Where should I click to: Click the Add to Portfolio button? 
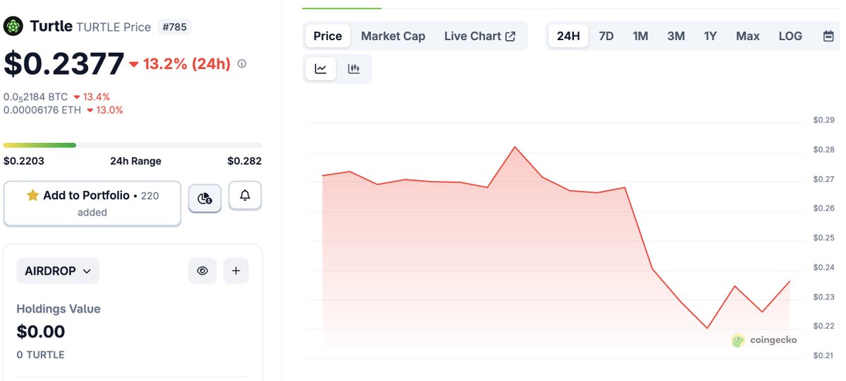pyautogui.click(x=92, y=204)
